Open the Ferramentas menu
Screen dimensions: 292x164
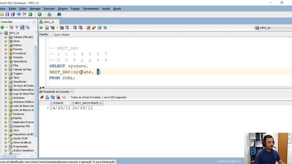91,9
